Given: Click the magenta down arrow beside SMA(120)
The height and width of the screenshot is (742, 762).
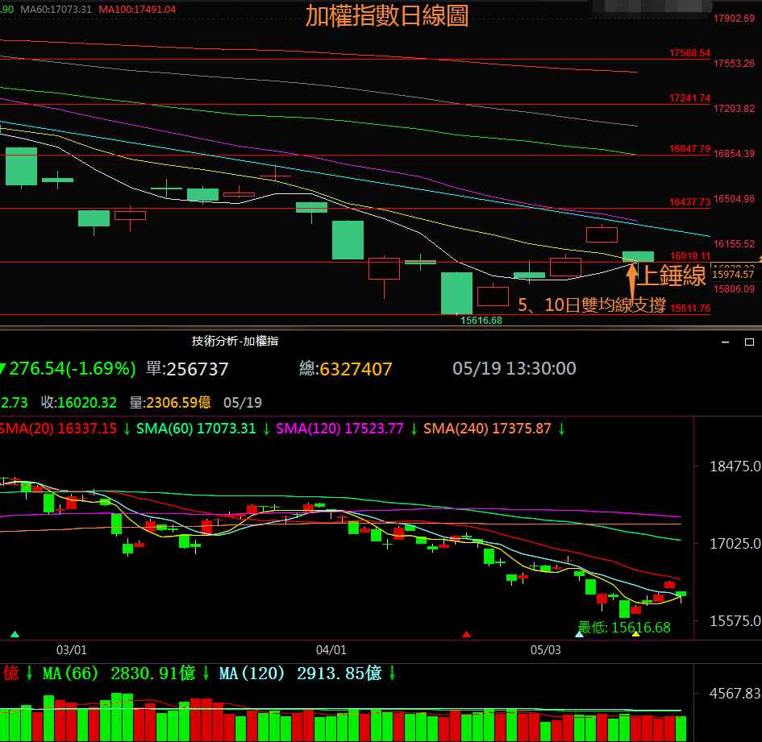Looking at the screenshot, I should [413, 429].
